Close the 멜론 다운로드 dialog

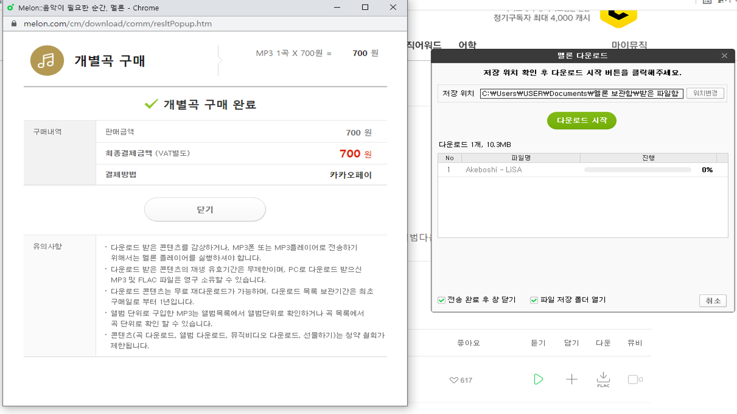point(724,56)
